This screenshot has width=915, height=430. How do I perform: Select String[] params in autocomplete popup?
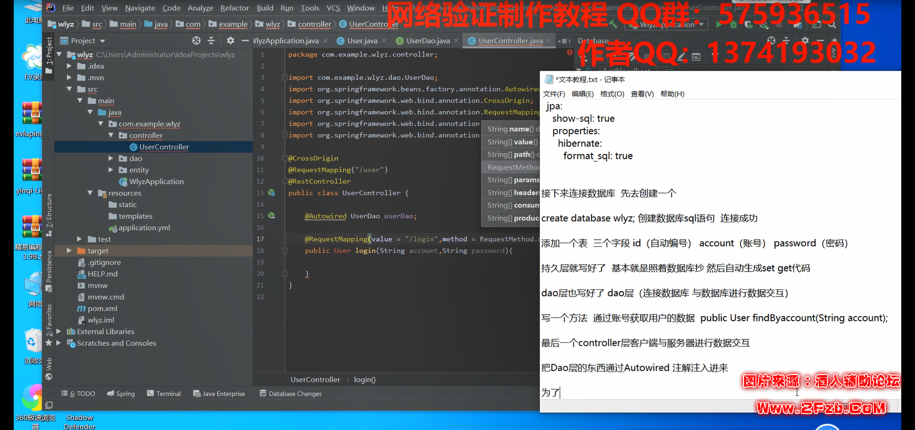pyautogui.click(x=512, y=180)
